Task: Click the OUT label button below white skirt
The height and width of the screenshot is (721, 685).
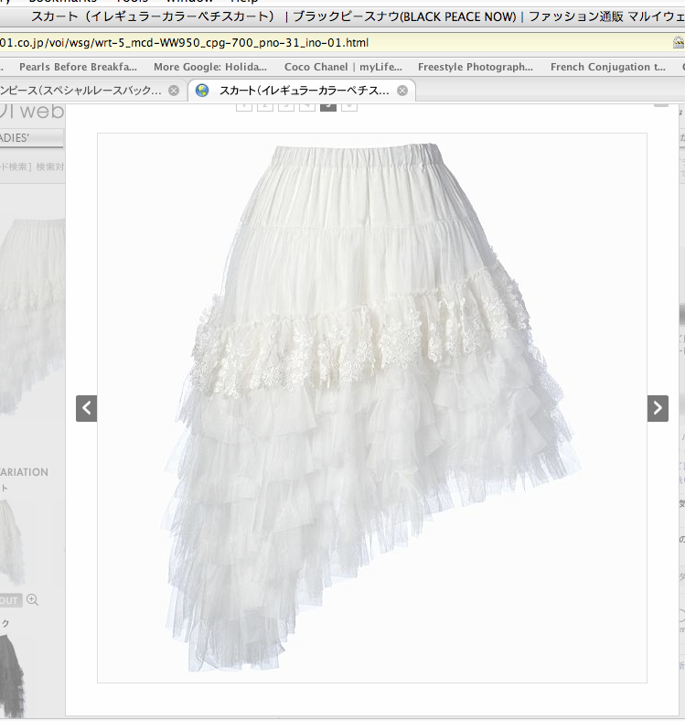Action: pyautogui.click(x=9, y=600)
